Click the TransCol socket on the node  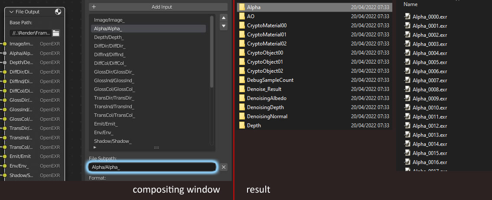[5, 147]
